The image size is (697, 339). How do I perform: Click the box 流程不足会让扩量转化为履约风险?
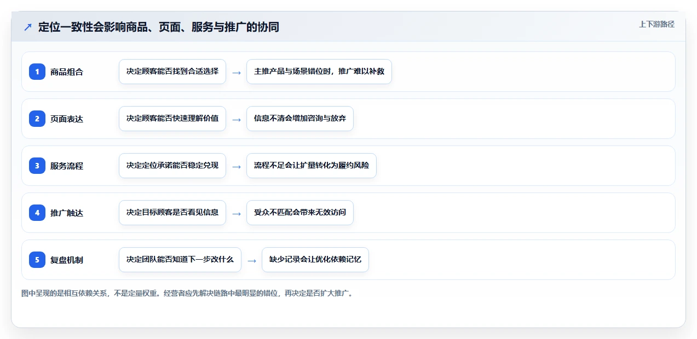[x=312, y=166]
